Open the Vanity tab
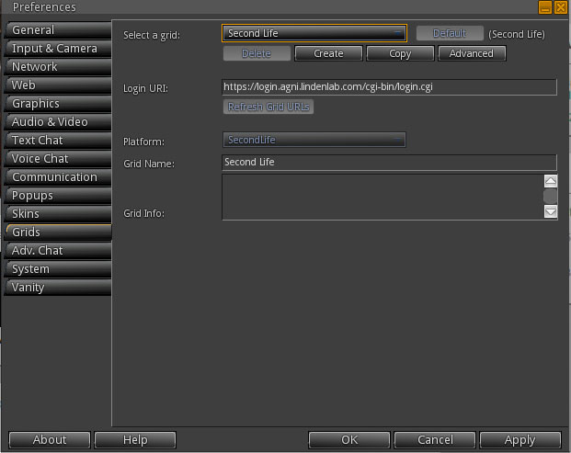This screenshot has width=571, height=453. tap(58, 287)
